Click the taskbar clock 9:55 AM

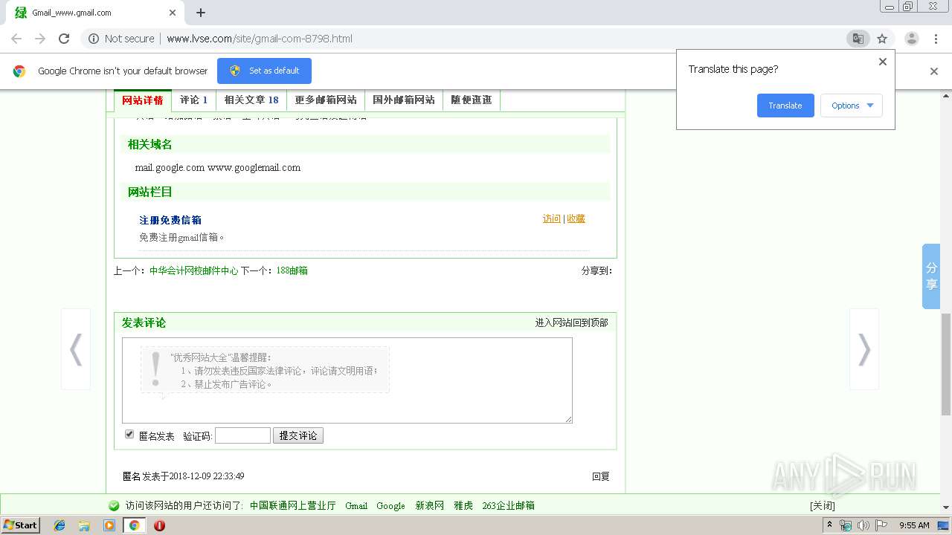(914, 525)
